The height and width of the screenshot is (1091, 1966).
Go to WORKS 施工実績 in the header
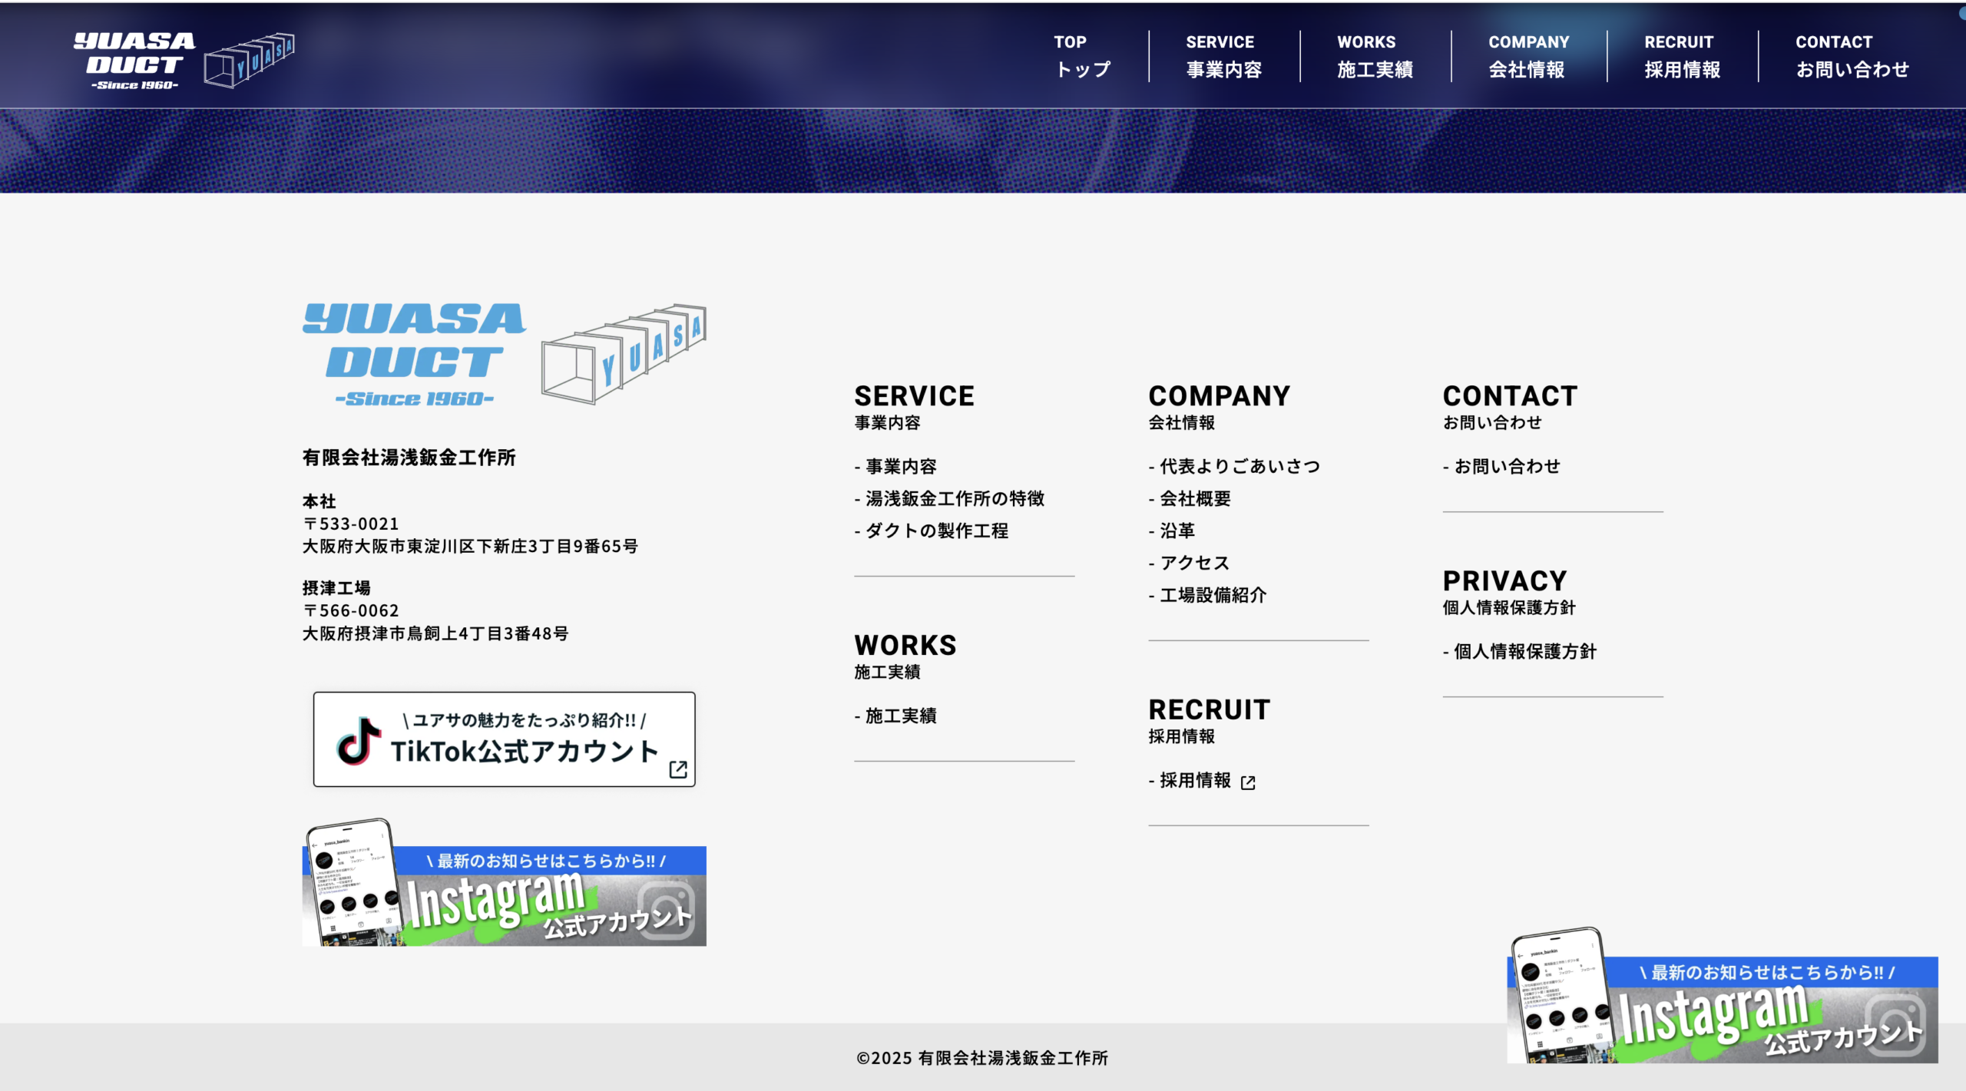(1375, 56)
